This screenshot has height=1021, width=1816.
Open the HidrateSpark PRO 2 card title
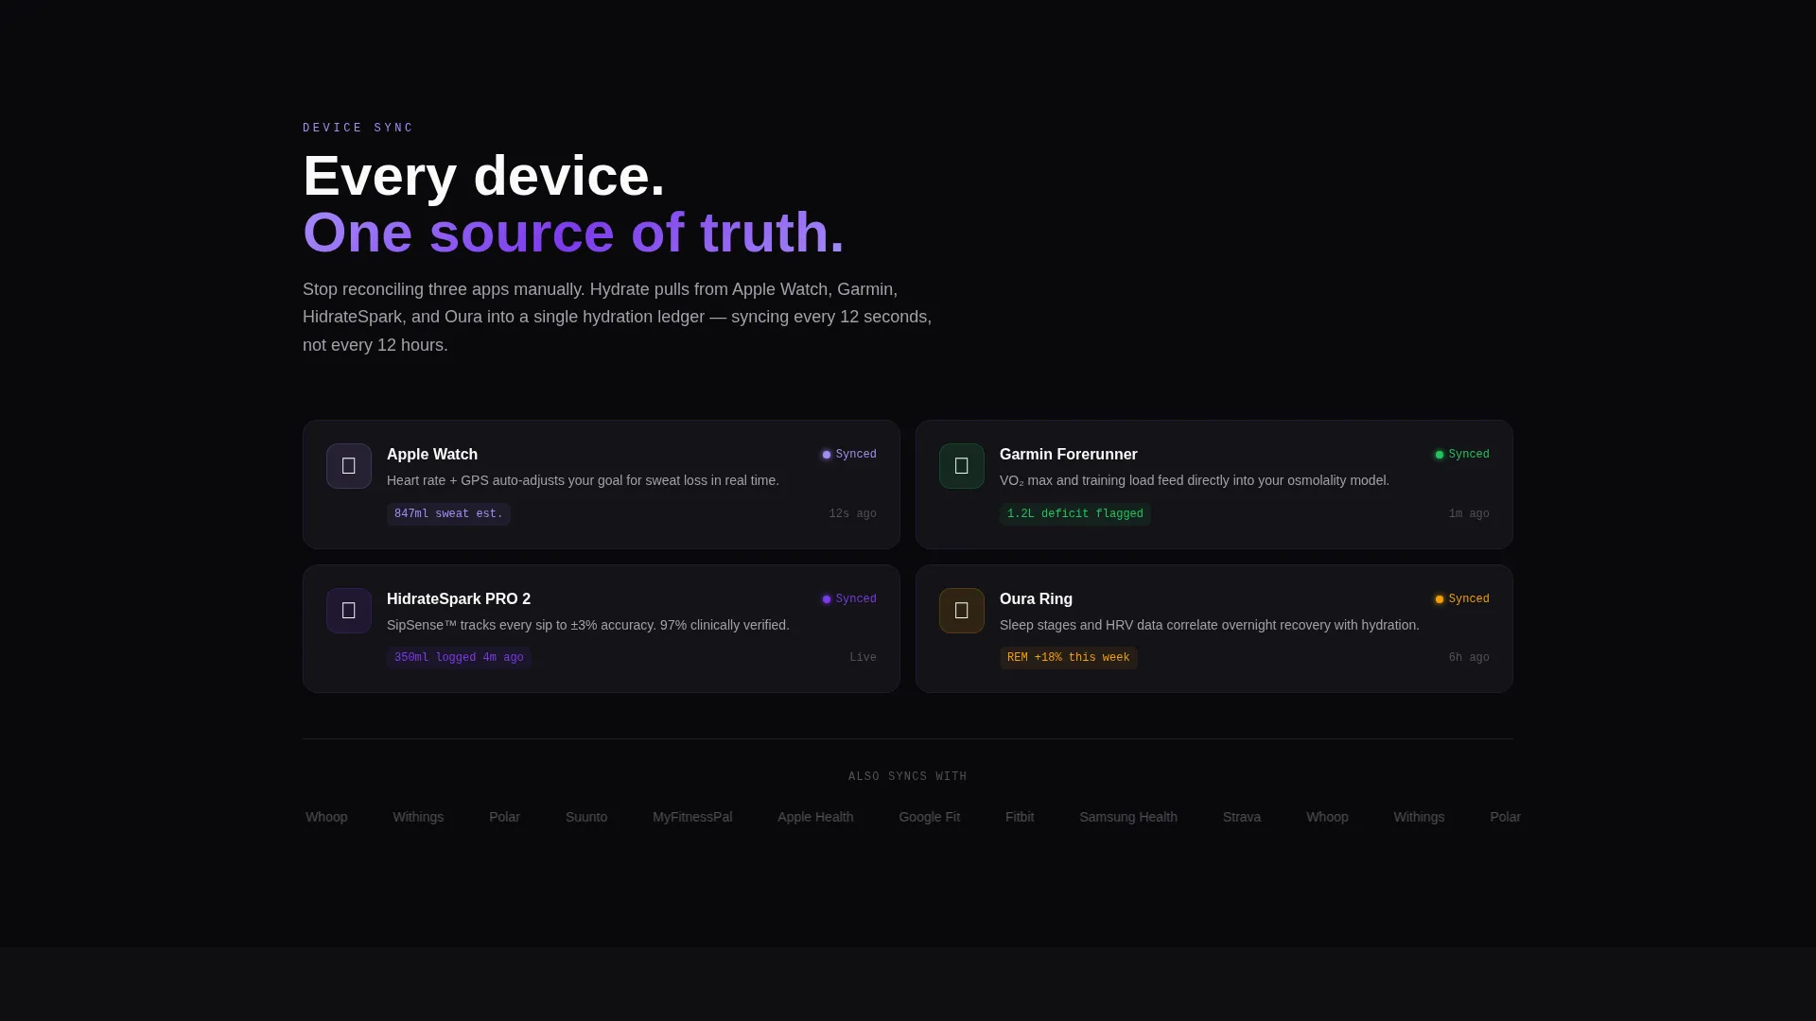click(x=459, y=599)
